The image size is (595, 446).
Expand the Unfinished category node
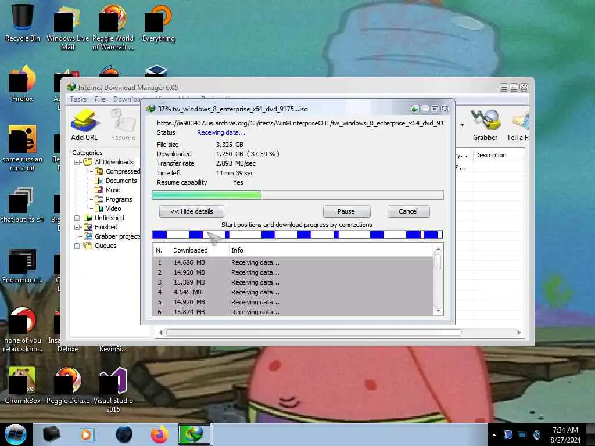[x=77, y=218]
